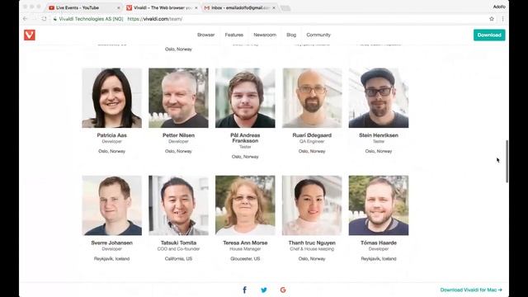Viewport: 528px width, 297px height.
Task: Click the name Thanh truc Nguyen
Action: (x=312, y=243)
